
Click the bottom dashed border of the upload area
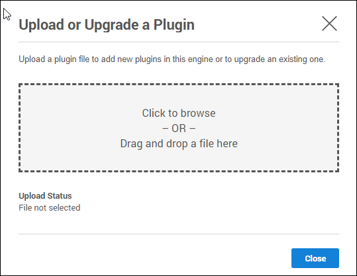click(179, 171)
